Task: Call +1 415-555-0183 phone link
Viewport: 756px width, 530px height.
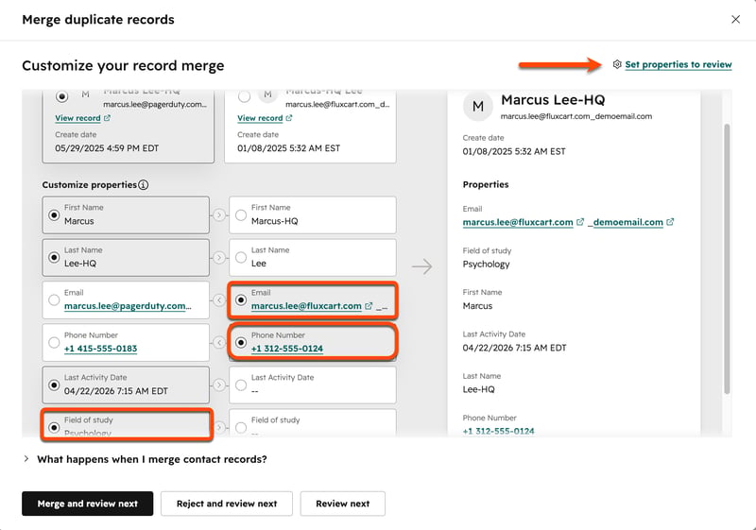Action: point(100,349)
